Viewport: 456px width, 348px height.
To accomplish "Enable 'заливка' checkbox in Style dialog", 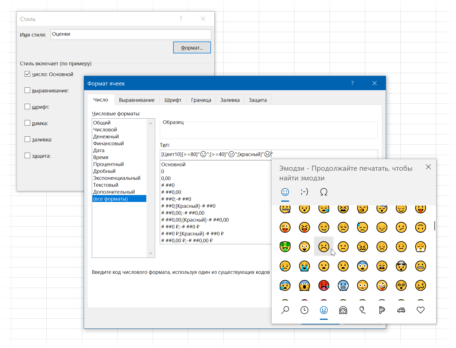I will 27,139.
